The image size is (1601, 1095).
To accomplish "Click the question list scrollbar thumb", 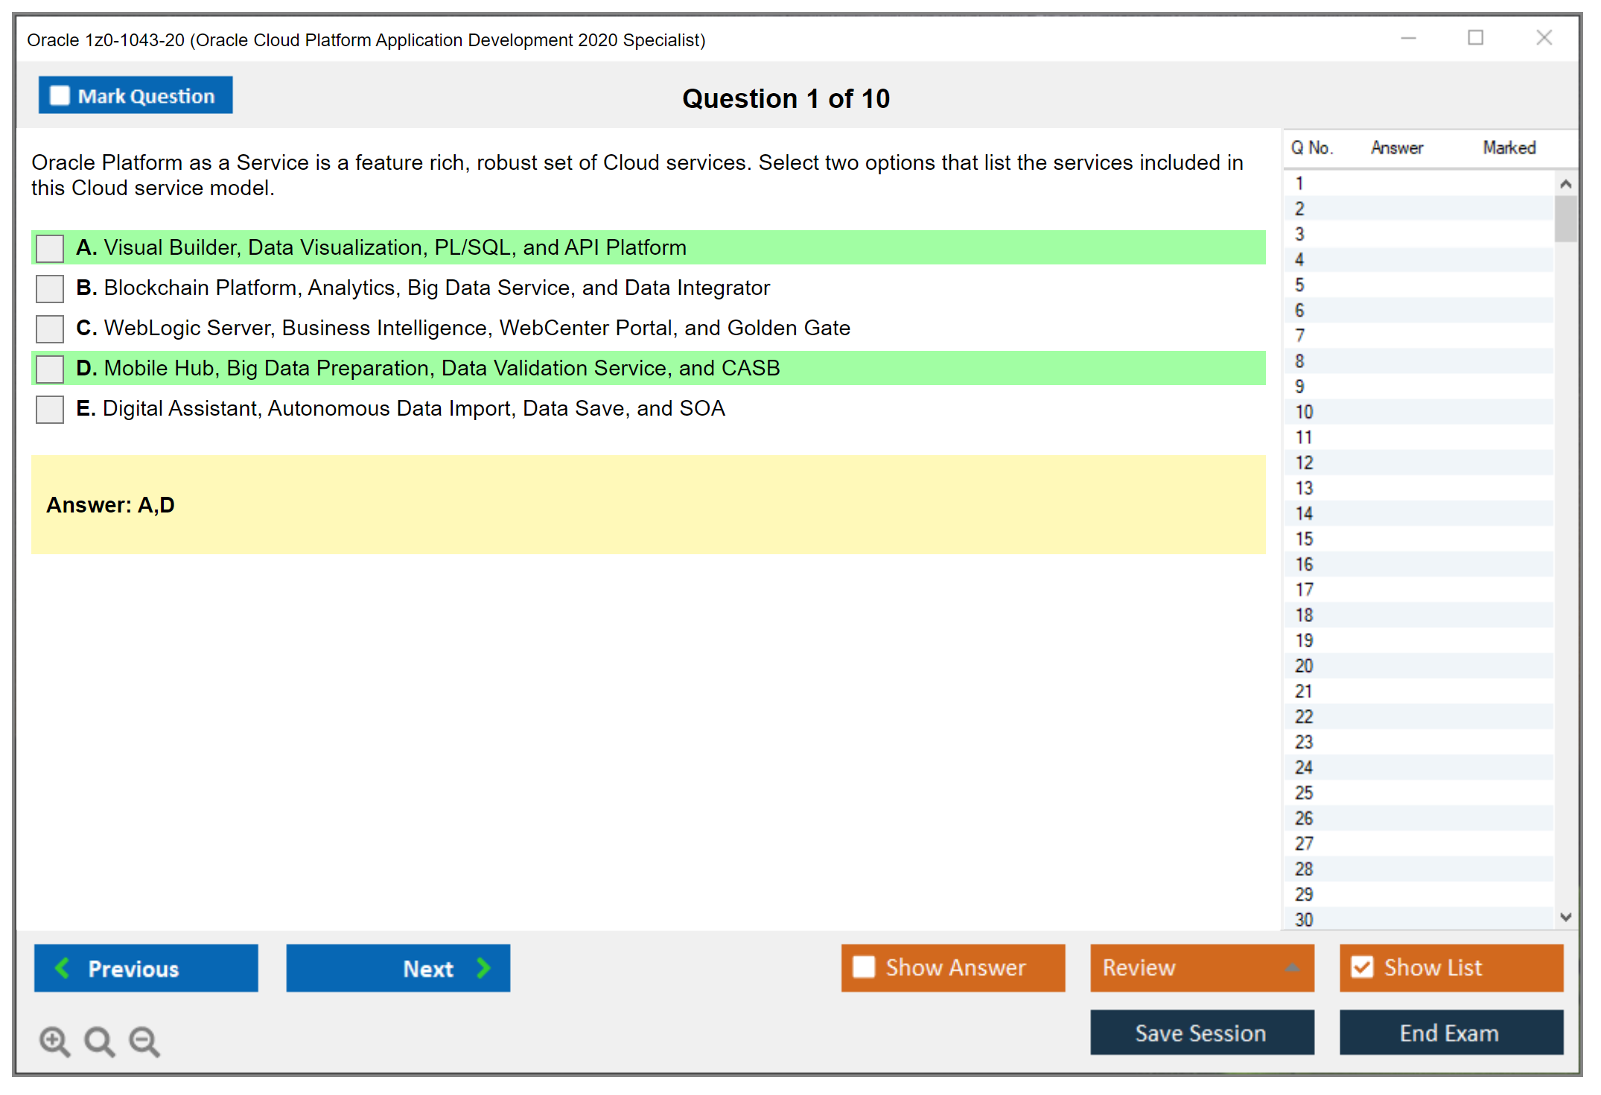I will point(1565,216).
